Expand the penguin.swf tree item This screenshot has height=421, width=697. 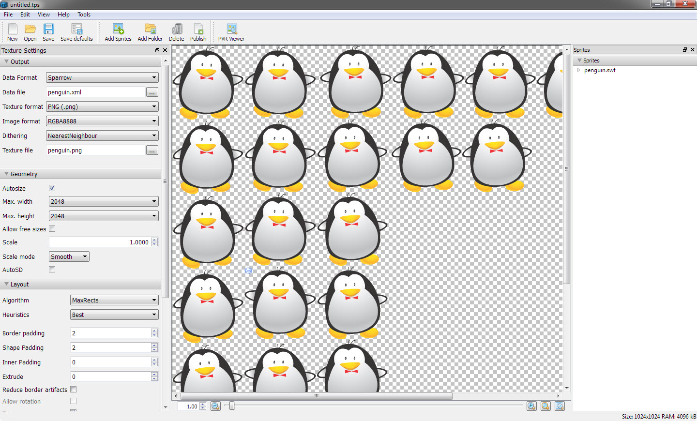pos(578,70)
